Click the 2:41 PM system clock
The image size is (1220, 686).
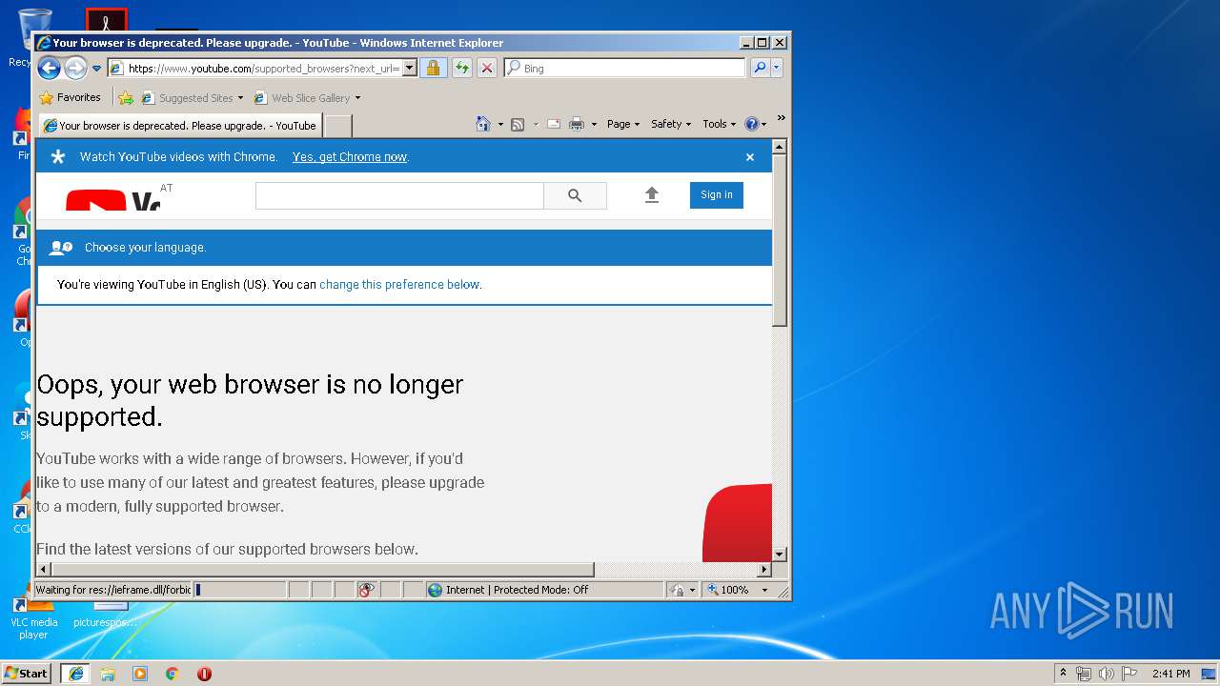pyautogui.click(x=1170, y=674)
